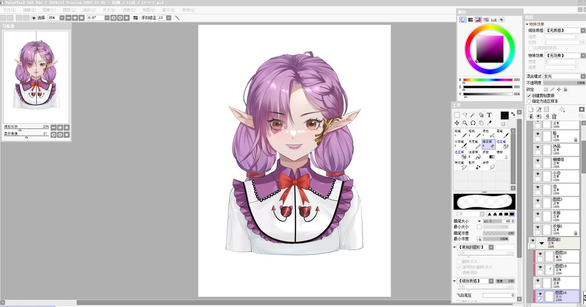Hide the 图层3 layer

[x=537, y=200]
